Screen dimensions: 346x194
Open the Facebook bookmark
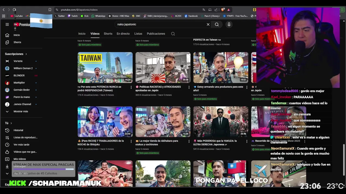(191, 16)
